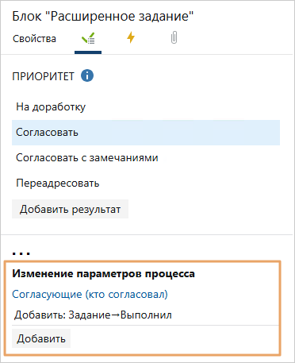295x363 pixels.
Task: Open the paperclip attachments tab
Action: coord(174,37)
